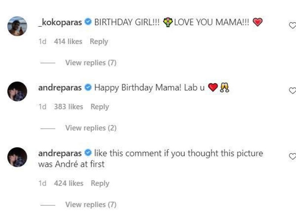Heart the "like this comment" andreparas comment
This screenshot has height=215, width=296.
pyautogui.click(x=292, y=156)
